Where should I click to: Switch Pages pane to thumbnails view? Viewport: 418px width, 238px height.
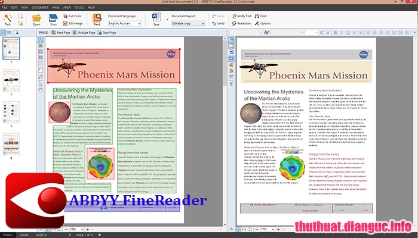pos(3,32)
